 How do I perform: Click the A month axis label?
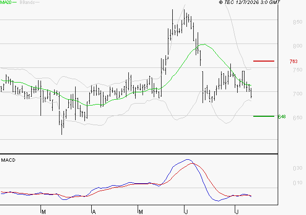[94, 212]
